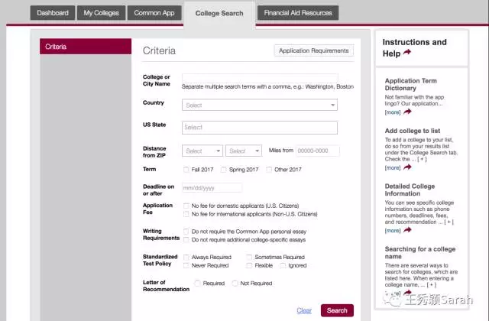Viewport: 489px width, 321px height.
Task: Select the College Search tab
Action: coord(219,14)
